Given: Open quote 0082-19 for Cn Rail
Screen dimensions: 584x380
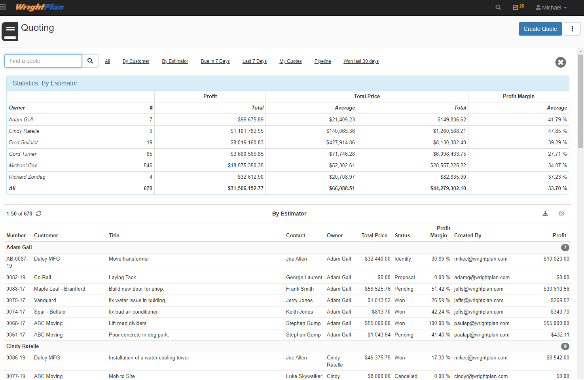Looking at the screenshot, I should (x=15, y=277).
